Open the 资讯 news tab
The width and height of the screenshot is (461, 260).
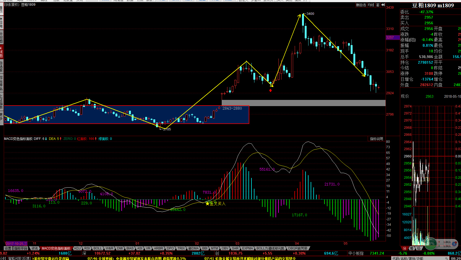(x=35, y=248)
